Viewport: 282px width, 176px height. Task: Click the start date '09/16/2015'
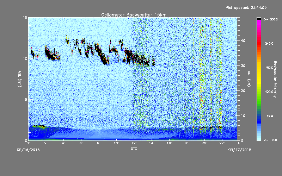coord(28,150)
